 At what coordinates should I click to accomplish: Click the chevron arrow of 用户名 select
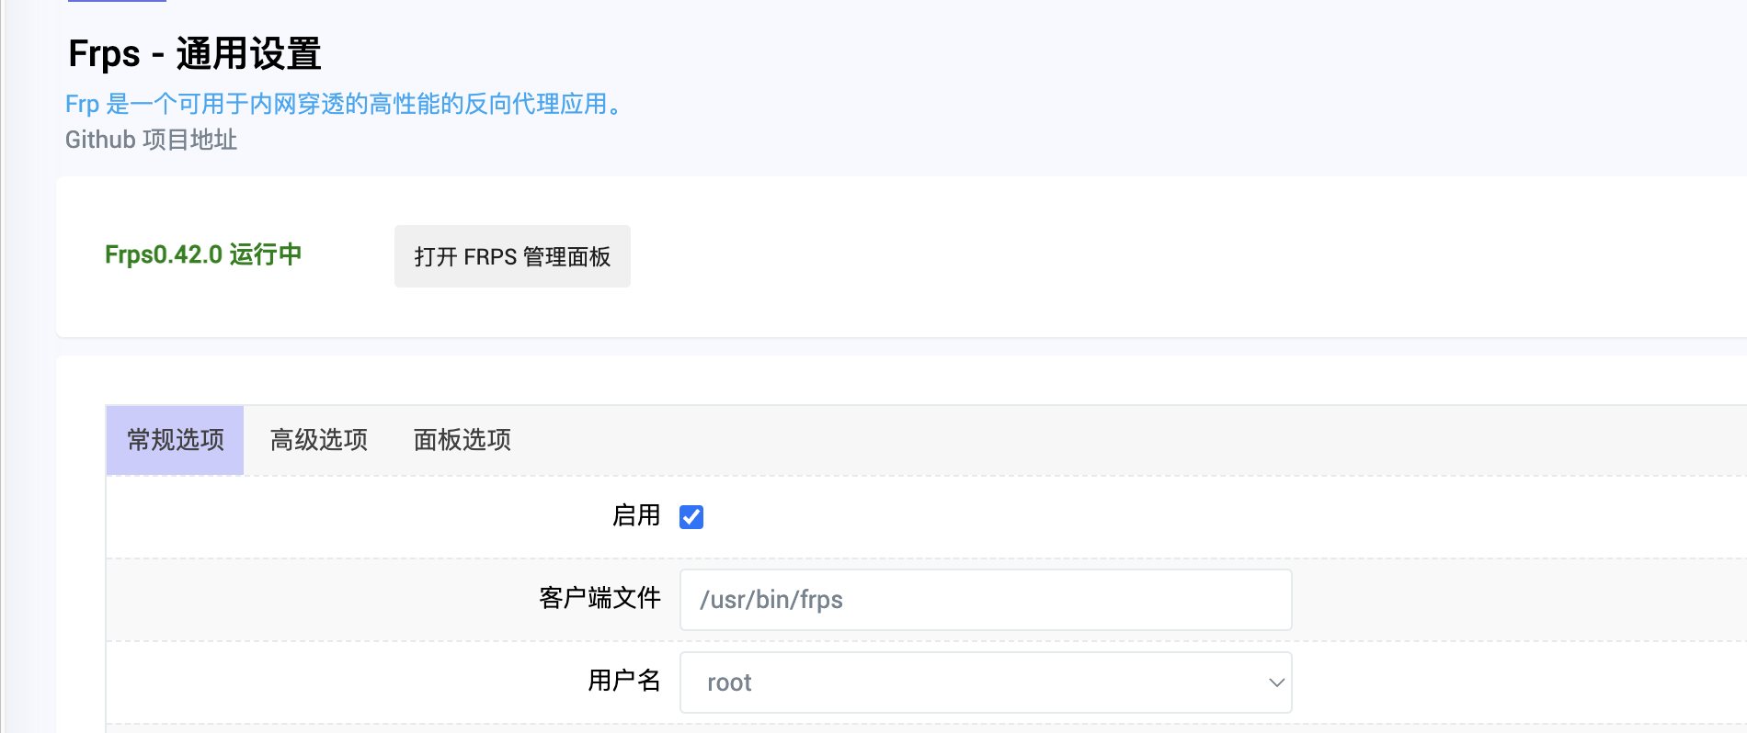coord(1276,682)
